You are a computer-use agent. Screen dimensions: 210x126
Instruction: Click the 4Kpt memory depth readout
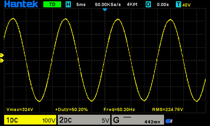[x=132, y=4]
